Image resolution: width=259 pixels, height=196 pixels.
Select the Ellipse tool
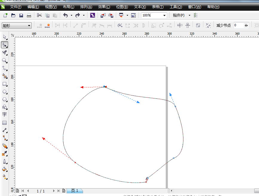4,92
